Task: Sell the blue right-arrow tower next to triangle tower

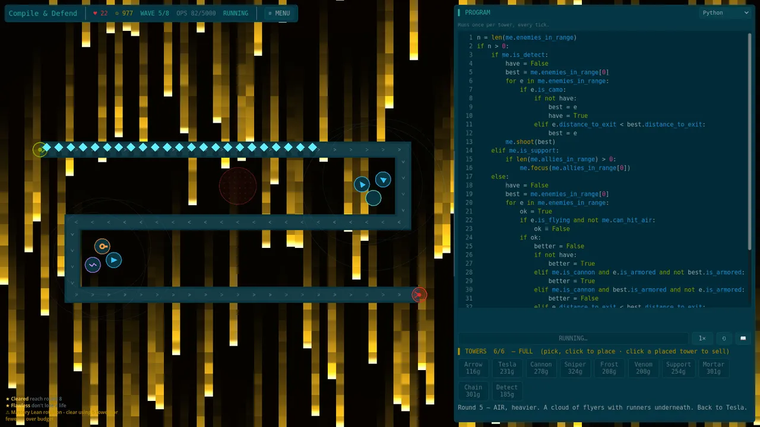Action: tap(362, 184)
